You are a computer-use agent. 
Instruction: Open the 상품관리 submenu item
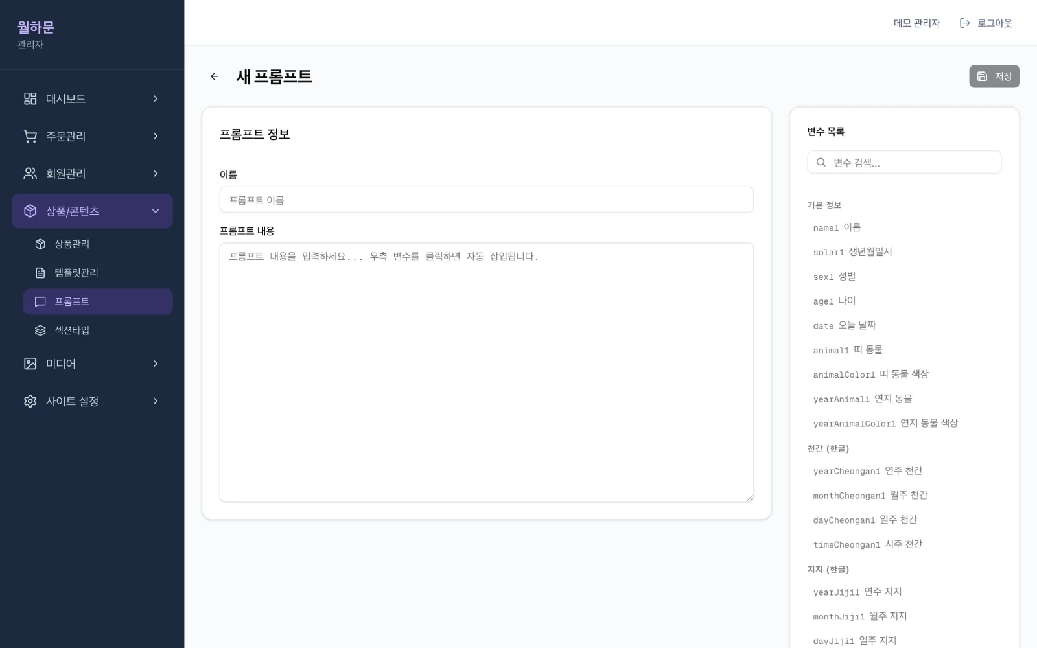click(x=98, y=244)
